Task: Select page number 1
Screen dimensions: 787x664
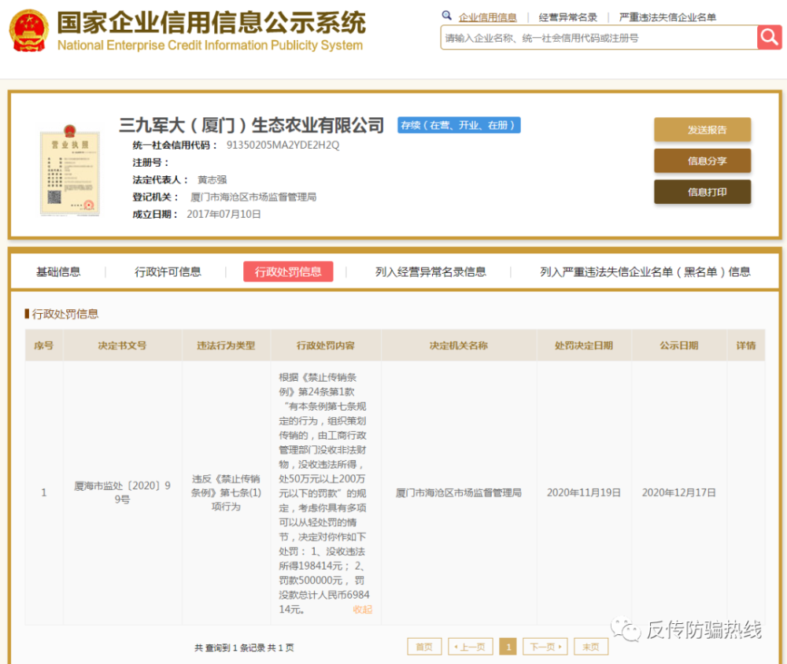Action: pyautogui.click(x=508, y=647)
